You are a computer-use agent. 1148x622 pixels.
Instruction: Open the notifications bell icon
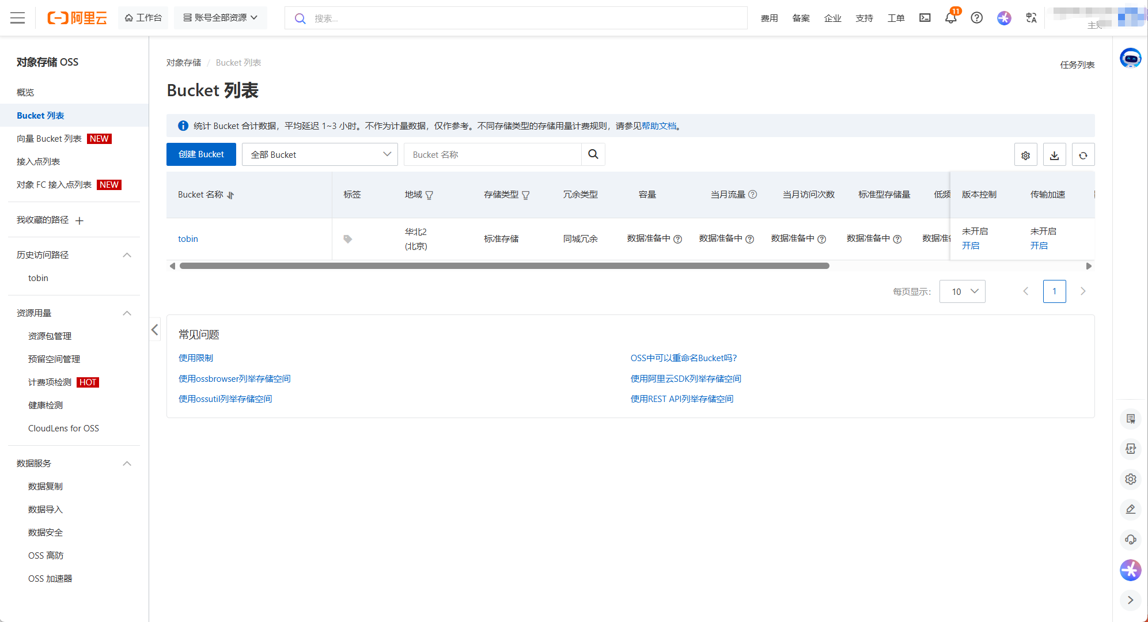click(x=950, y=18)
